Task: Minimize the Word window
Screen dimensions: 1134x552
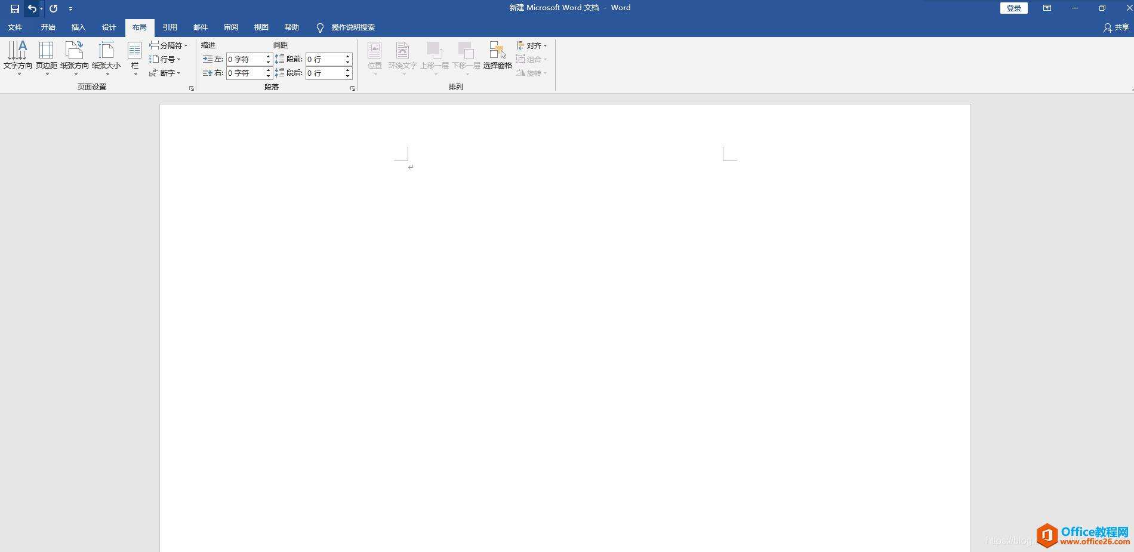Action: (1075, 8)
